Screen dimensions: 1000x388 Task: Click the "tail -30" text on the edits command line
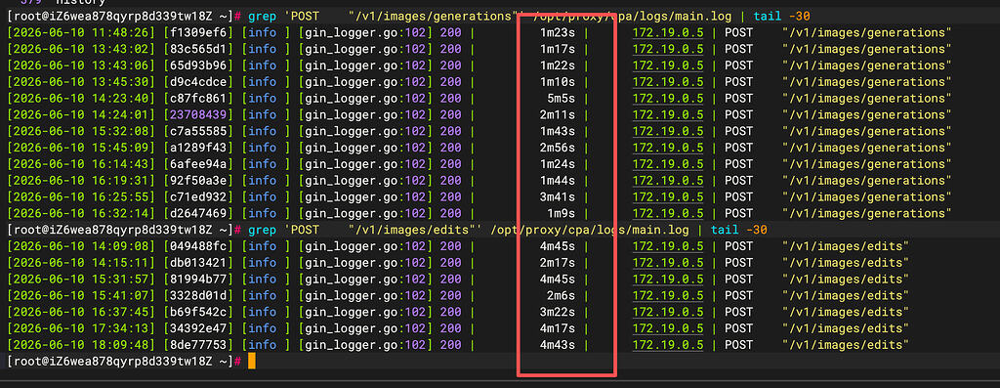[x=738, y=230]
